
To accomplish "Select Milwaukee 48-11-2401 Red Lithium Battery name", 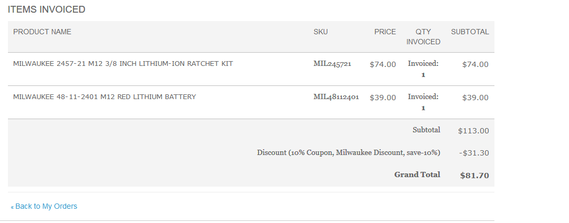I will [105, 97].
